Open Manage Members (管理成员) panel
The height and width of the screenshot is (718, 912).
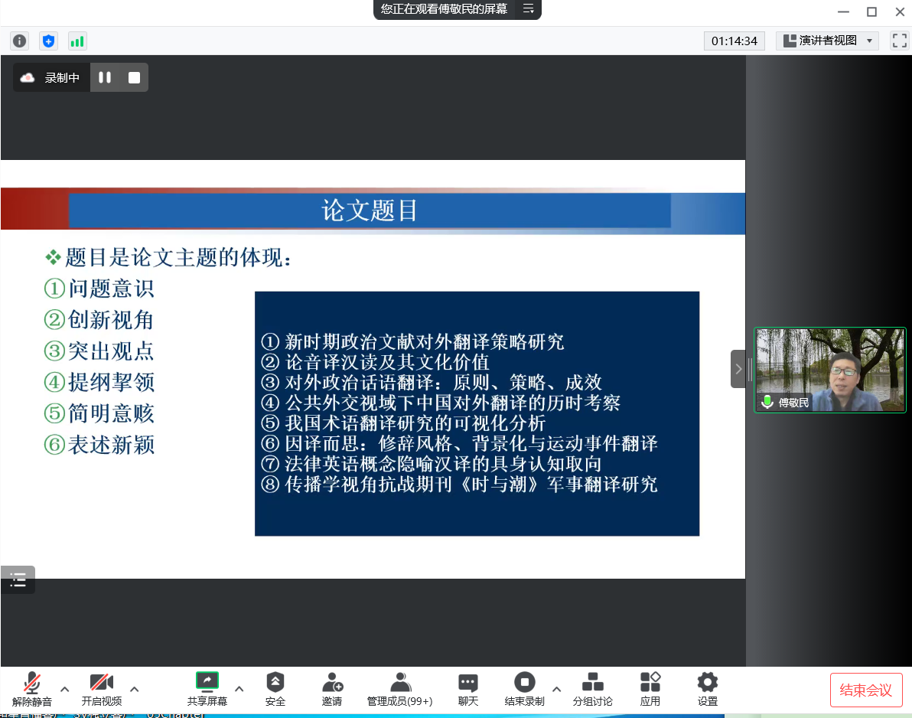pyautogui.click(x=399, y=688)
